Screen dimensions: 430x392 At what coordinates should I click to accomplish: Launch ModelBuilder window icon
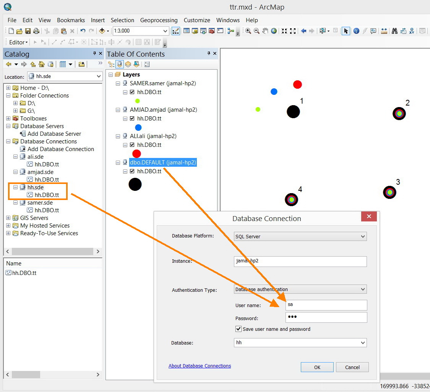pos(230,31)
